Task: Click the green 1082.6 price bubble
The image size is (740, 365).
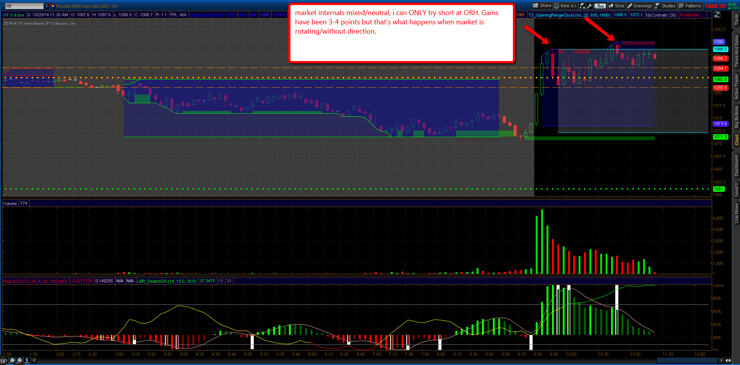Action: pyautogui.click(x=721, y=80)
